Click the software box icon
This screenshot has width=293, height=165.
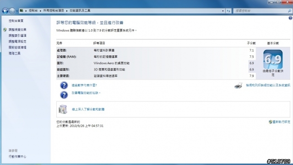[63, 109]
